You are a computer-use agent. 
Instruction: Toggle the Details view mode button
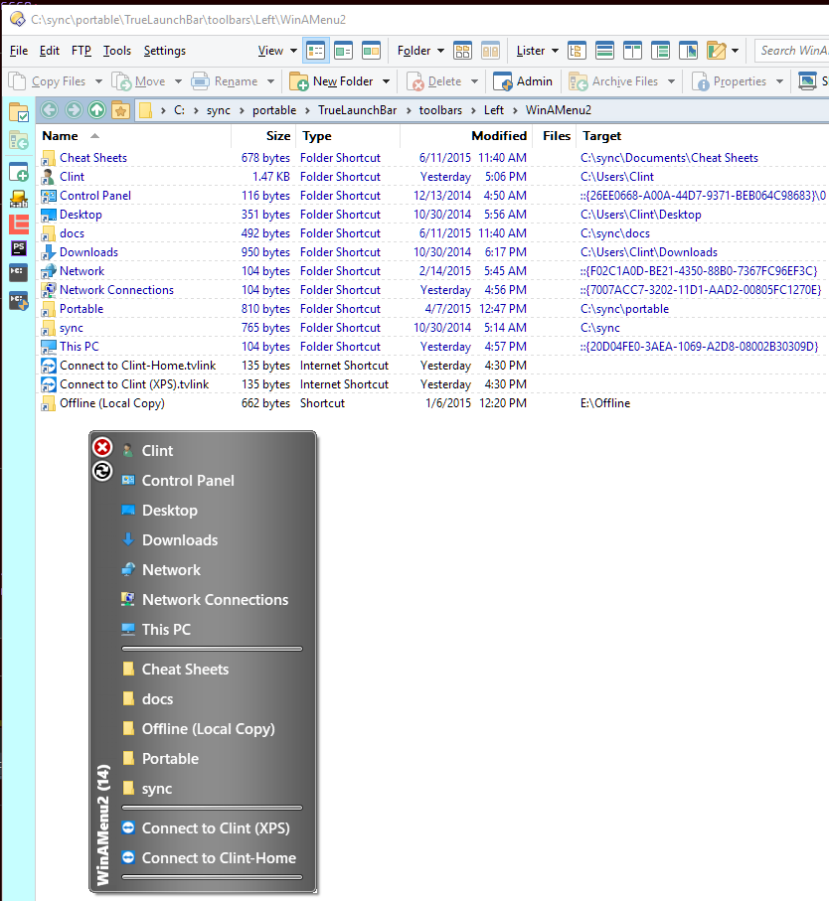coord(315,51)
